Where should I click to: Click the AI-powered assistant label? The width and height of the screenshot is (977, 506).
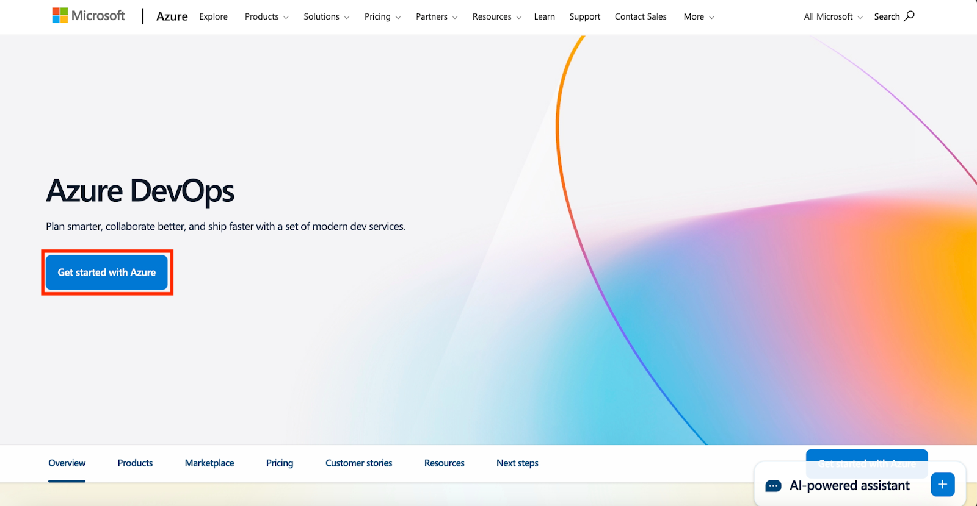click(849, 485)
